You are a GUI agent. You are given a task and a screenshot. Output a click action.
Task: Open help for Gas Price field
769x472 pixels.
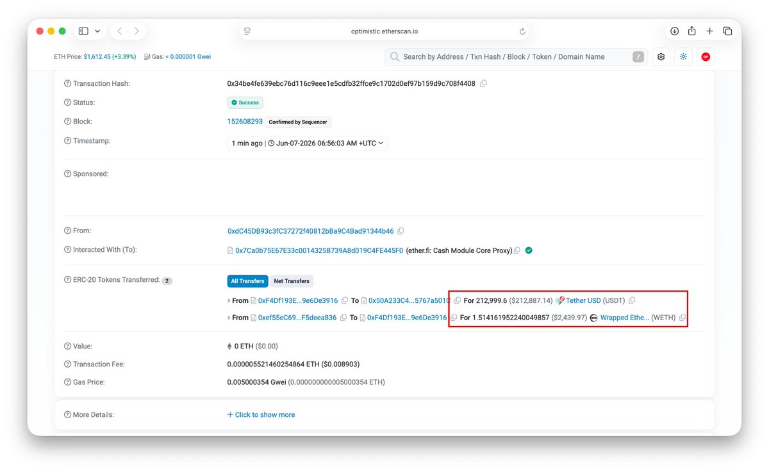tap(68, 382)
